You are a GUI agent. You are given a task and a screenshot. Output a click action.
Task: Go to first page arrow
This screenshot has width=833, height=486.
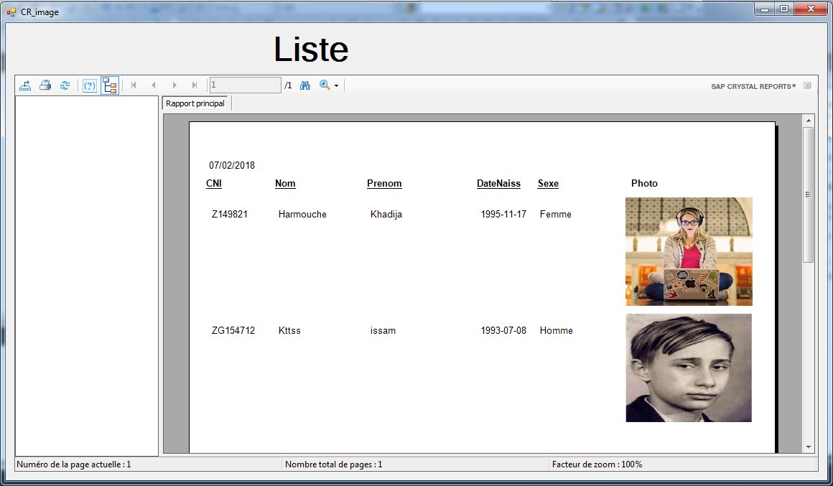[x=134, y=85]
